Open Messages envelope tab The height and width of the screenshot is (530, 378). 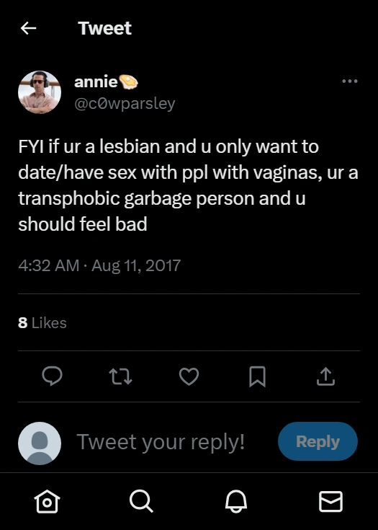pyautogui.click(x=330, y=501)
